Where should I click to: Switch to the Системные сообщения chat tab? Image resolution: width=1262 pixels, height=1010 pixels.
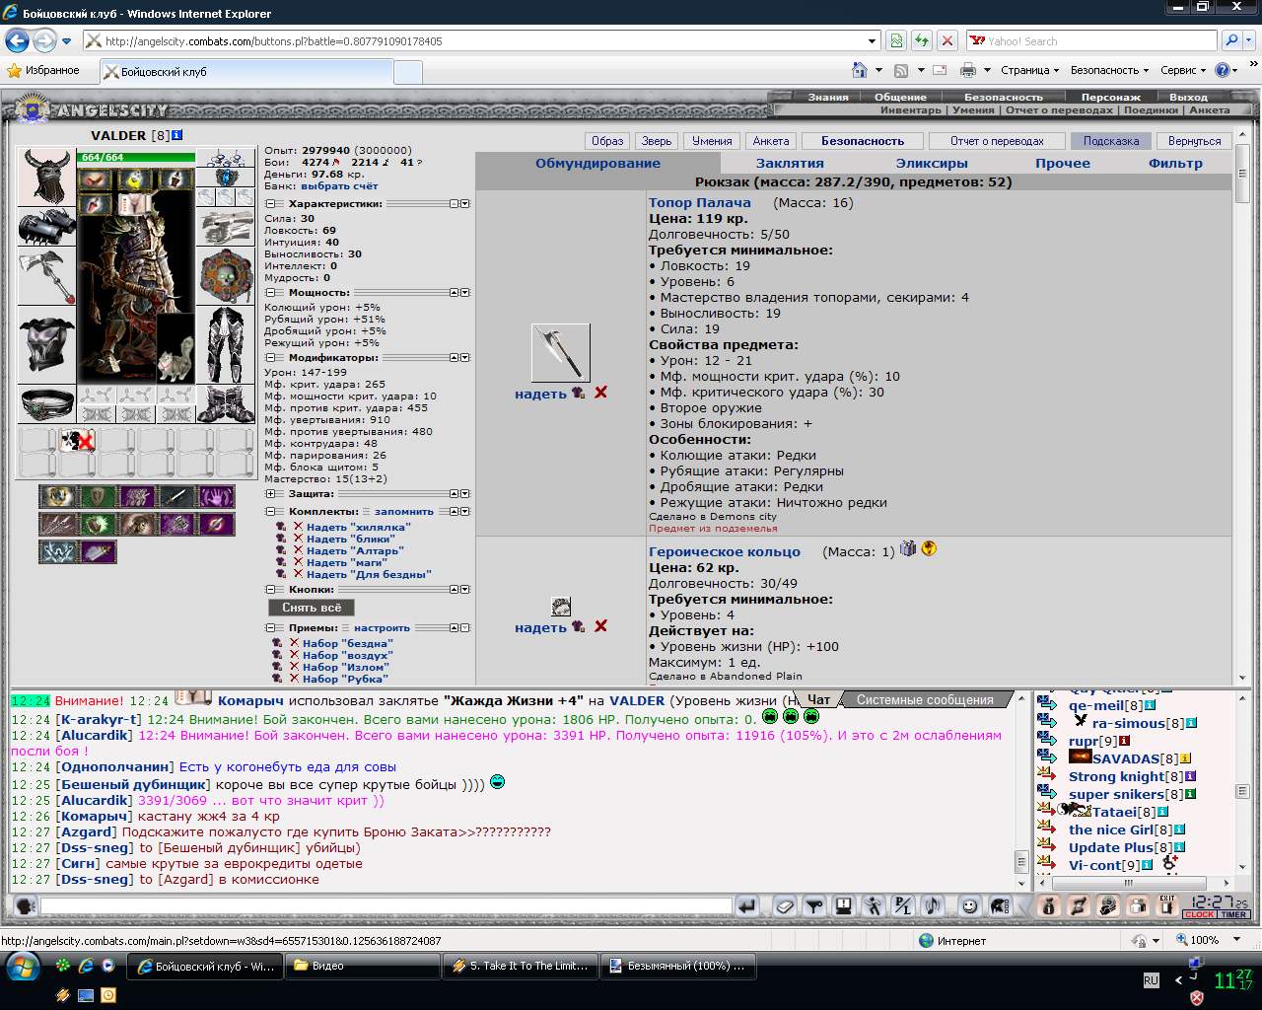[x=925, y=700]
